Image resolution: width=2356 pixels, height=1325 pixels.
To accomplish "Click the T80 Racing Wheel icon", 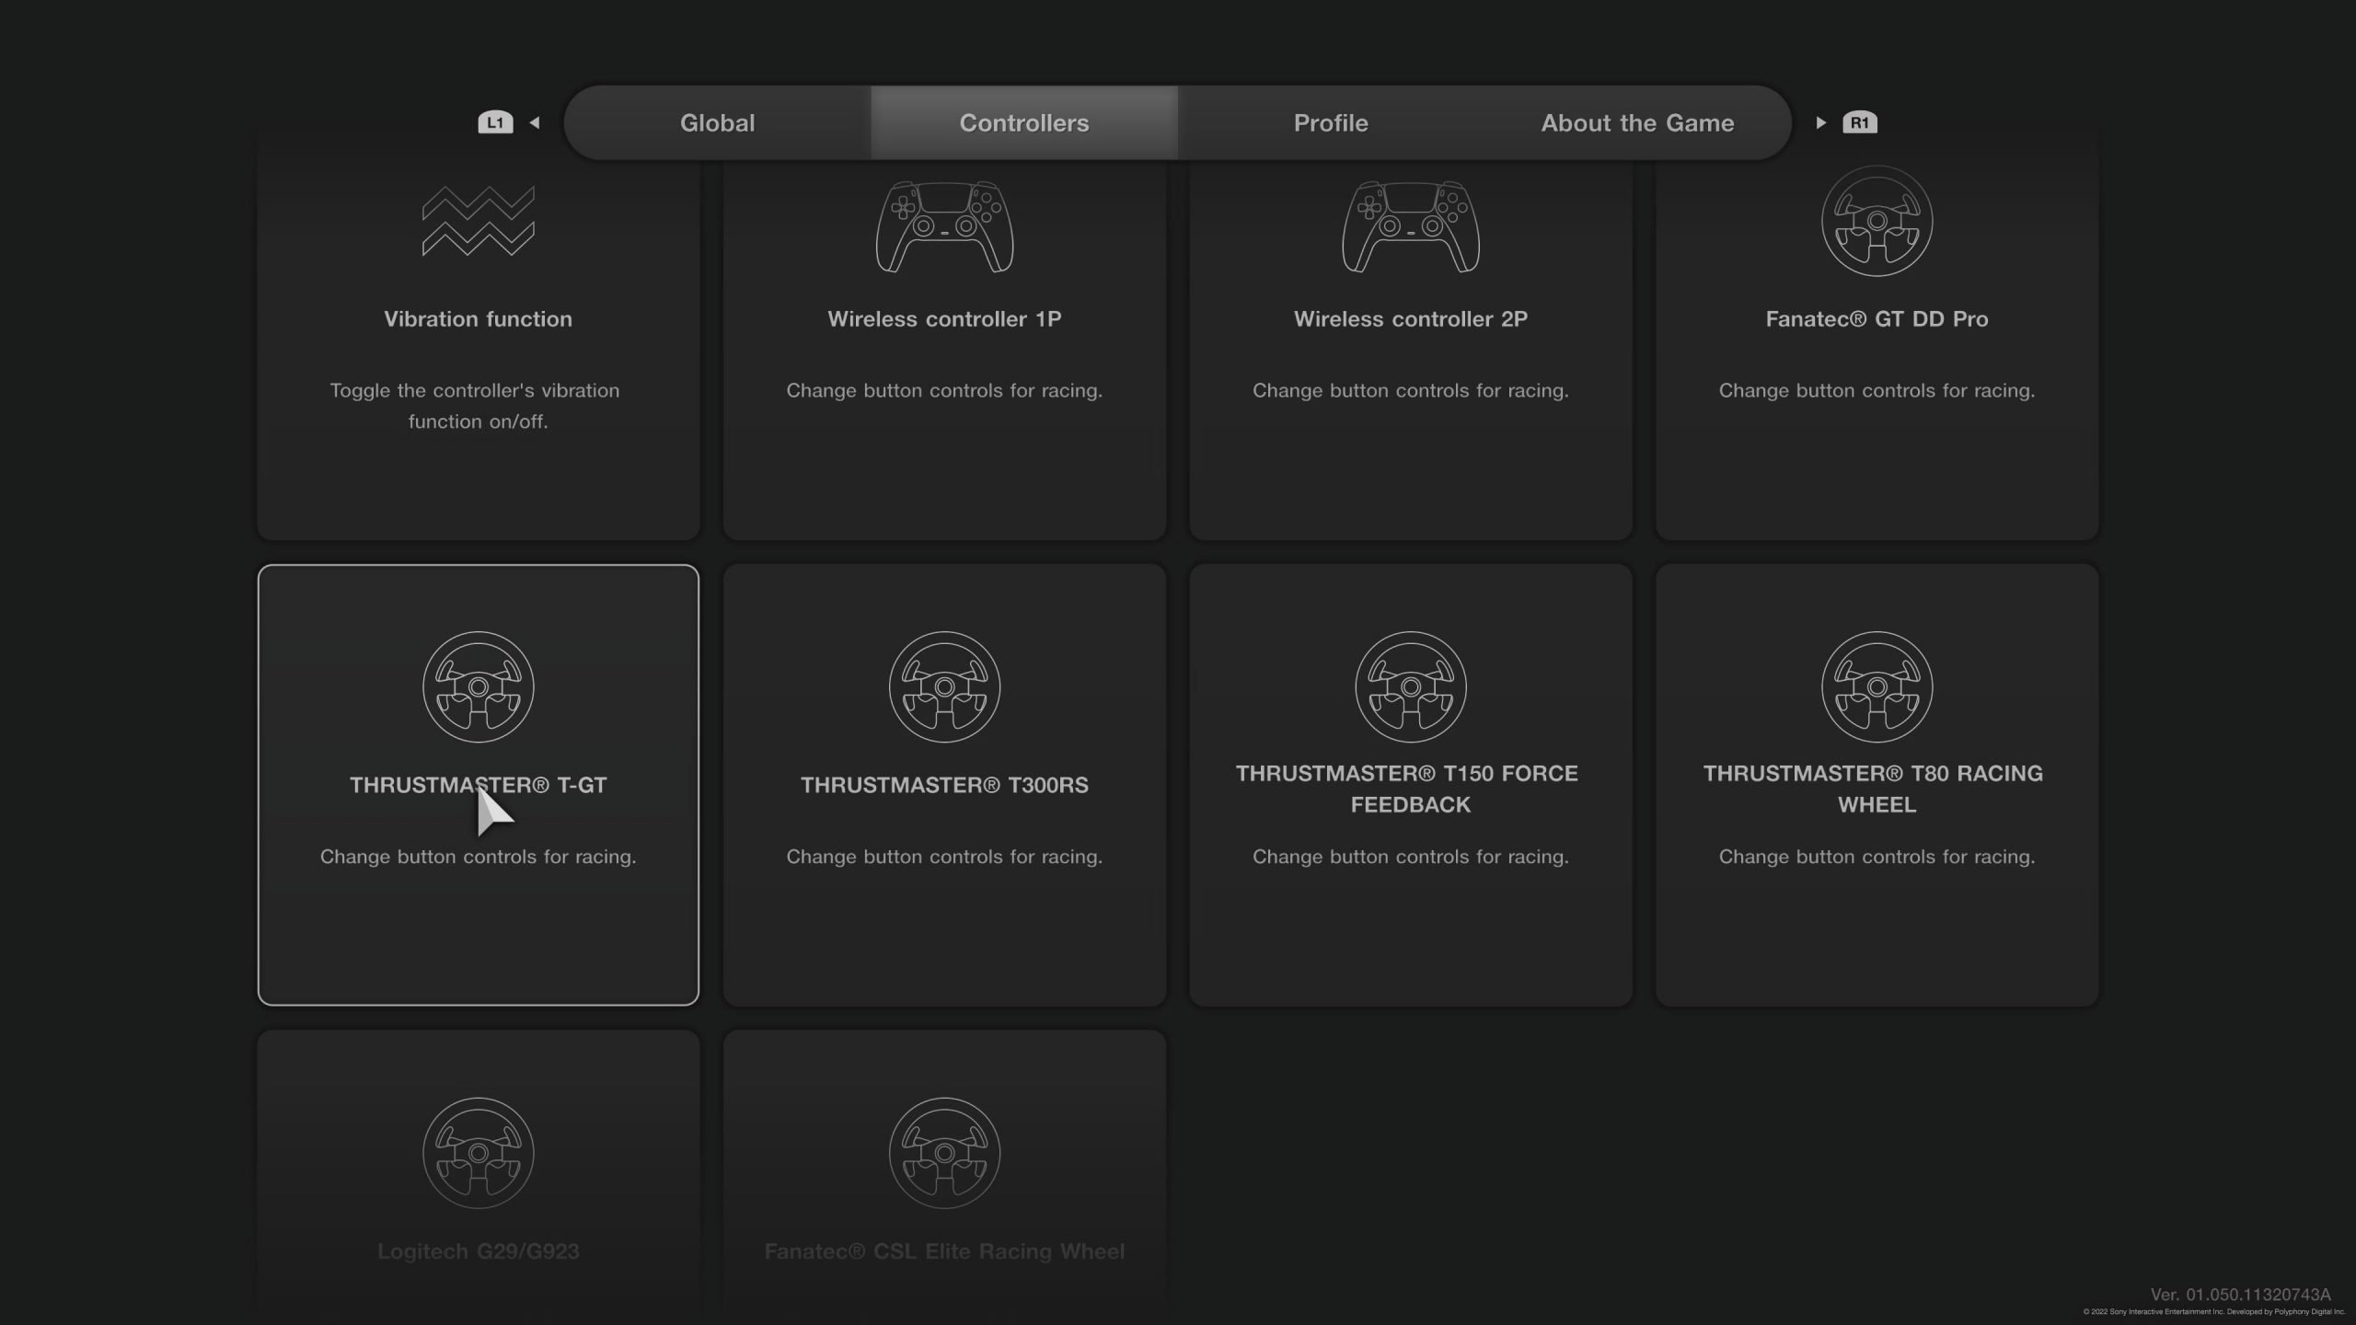I will pyautogui.click(x=1877, y=686).
